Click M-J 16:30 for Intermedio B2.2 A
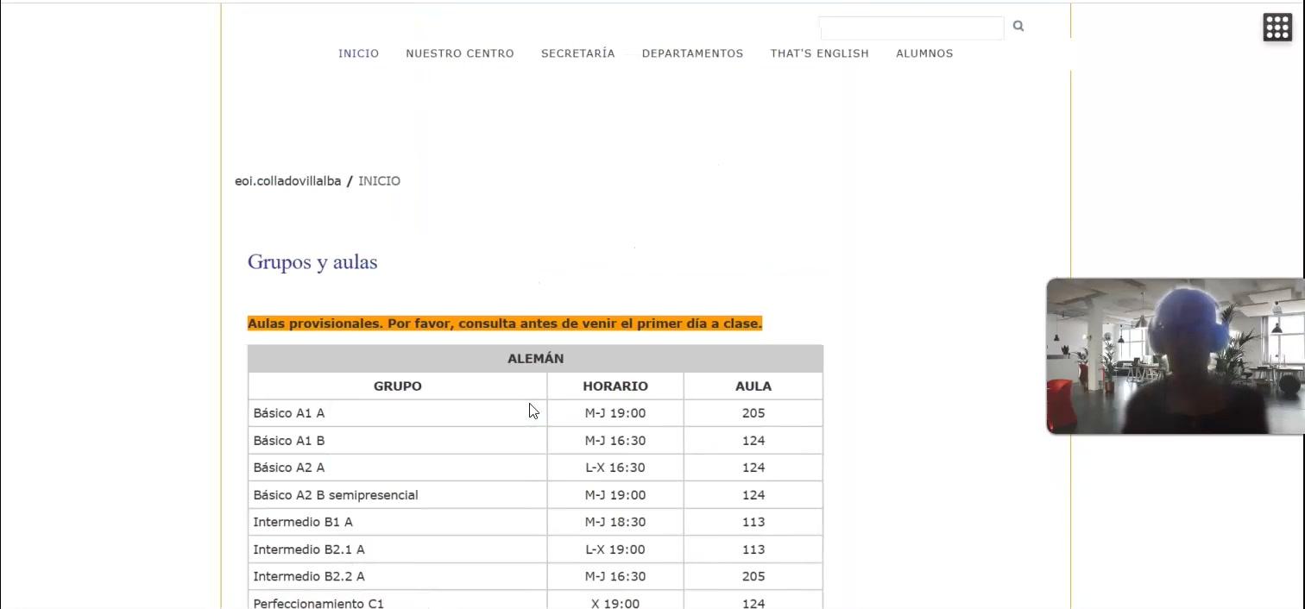 pyautogui.click(x=615, y=576)
